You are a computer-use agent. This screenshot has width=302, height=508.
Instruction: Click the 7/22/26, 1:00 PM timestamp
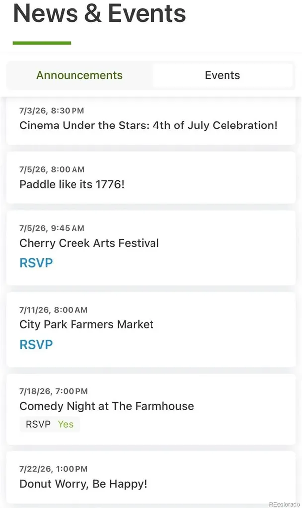click(x=54, y=469)
